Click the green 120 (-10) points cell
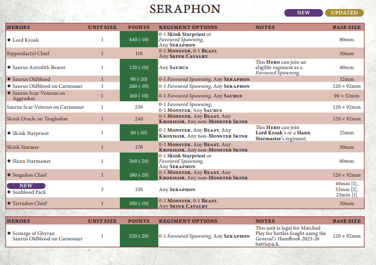Image resolution: width=376 pixels, height=265 pixels. [x=139, y=67]
